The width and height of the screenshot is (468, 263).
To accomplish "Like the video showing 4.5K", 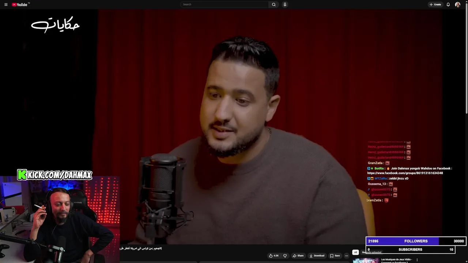I will click(273, 256).
